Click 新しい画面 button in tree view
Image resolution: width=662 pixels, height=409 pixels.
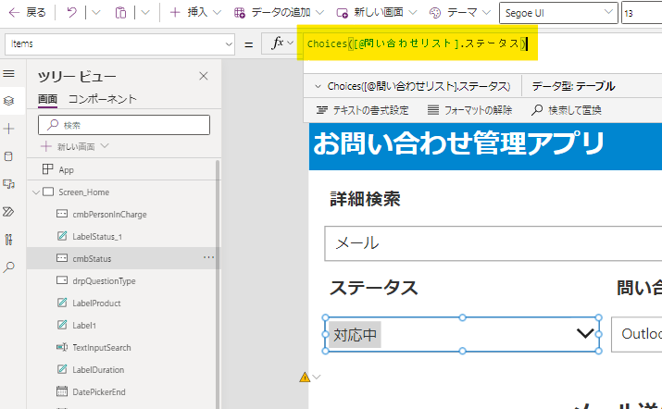pyautogui.click(x=75, y=146)
